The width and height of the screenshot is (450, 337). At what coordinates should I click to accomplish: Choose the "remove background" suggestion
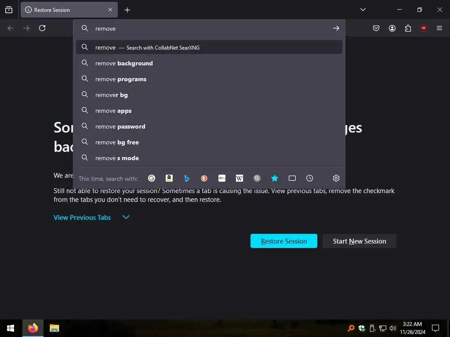(209, 63)
